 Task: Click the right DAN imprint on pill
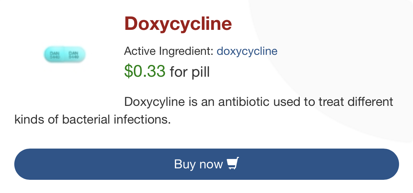pyautogui.click(x=73, y=54)
